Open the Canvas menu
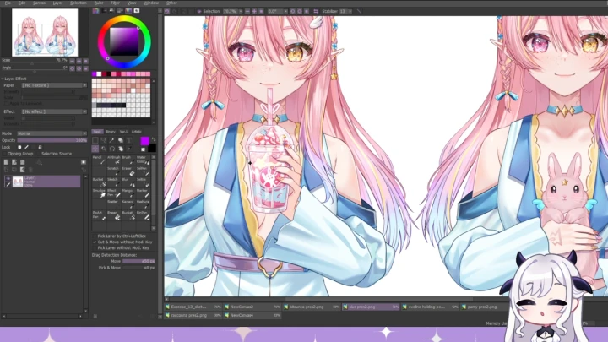Viewport: 608px width, 342px height. [x=39, y=3]
